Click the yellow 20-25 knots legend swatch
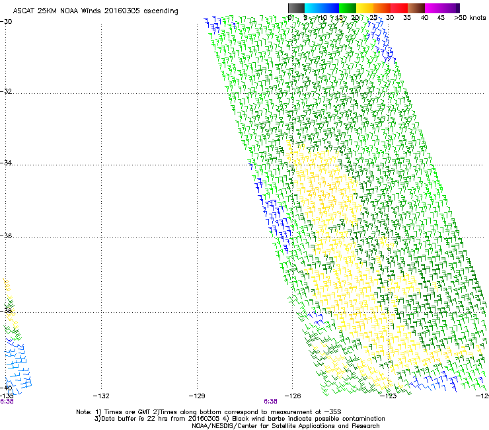 (x=365, y=8)
